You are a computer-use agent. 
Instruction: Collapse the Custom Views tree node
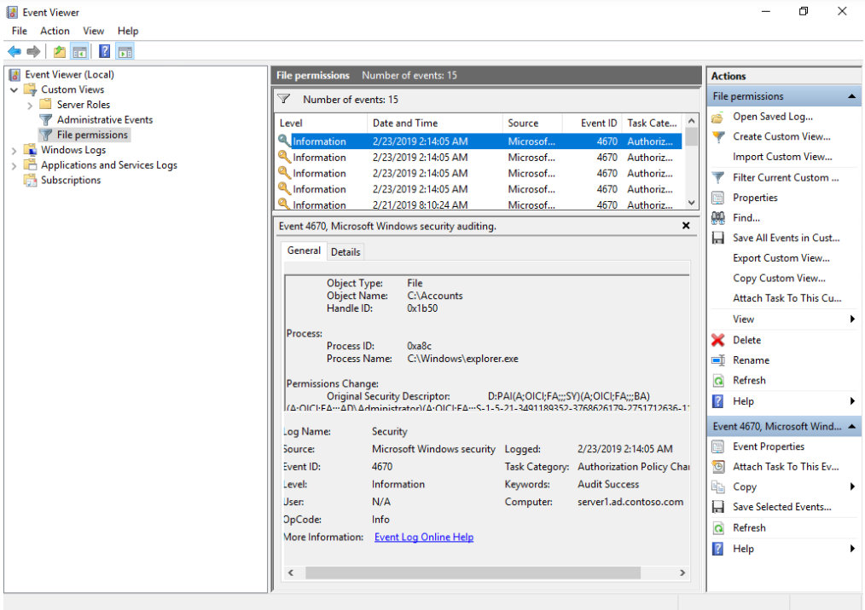15,89
